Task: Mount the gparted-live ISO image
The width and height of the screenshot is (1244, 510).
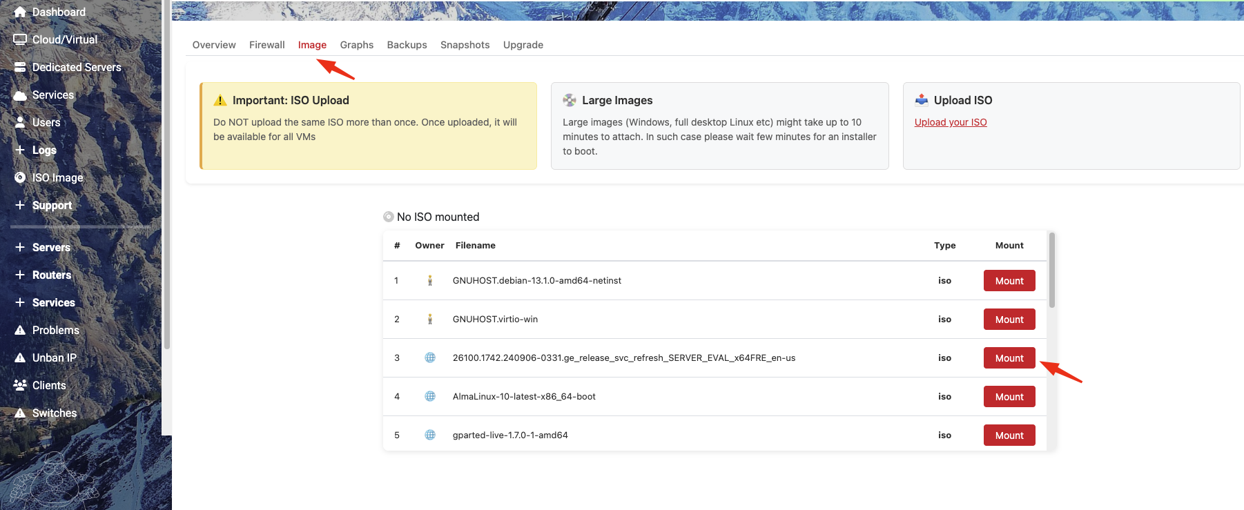Action: point(1009,435)
